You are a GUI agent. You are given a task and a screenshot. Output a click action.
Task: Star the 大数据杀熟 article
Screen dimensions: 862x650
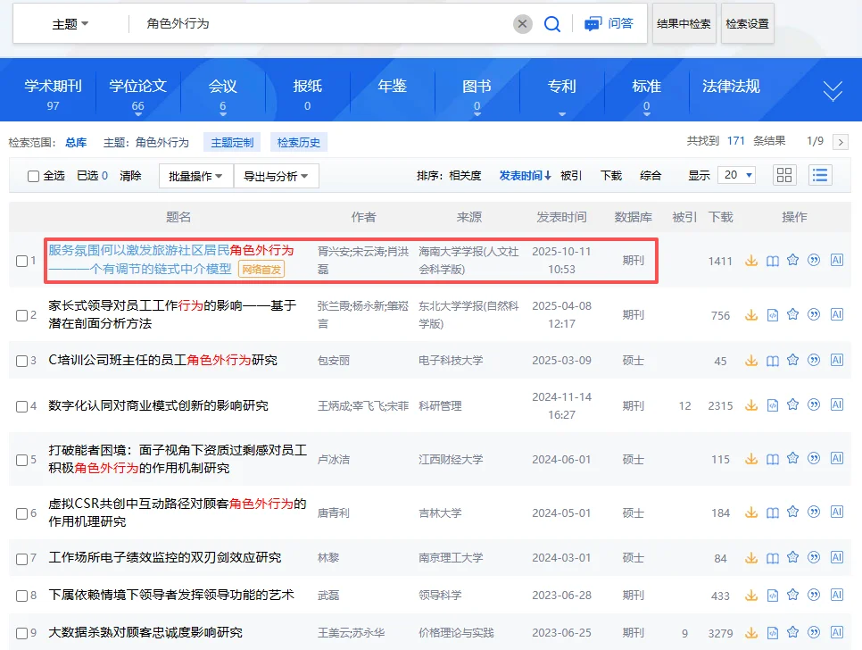click(x=792, y=632)
